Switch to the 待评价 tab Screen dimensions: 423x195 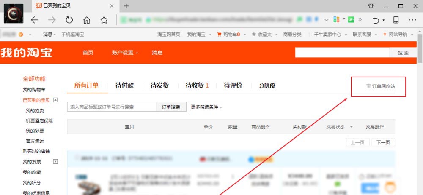233,85
